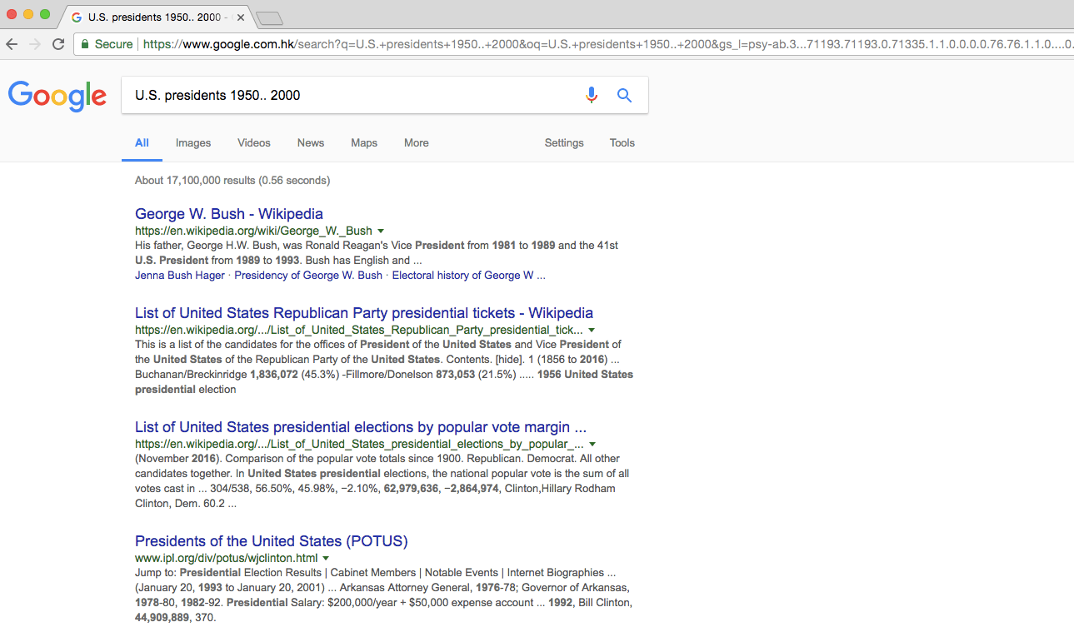The width and height of the screenshot is (1074, 642).
Task: Click the U.S. presidents tab title
Action: 157,17
